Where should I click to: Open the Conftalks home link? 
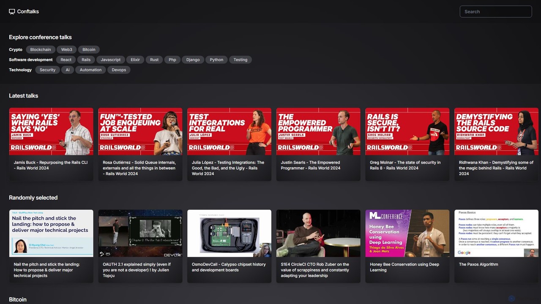24,12
